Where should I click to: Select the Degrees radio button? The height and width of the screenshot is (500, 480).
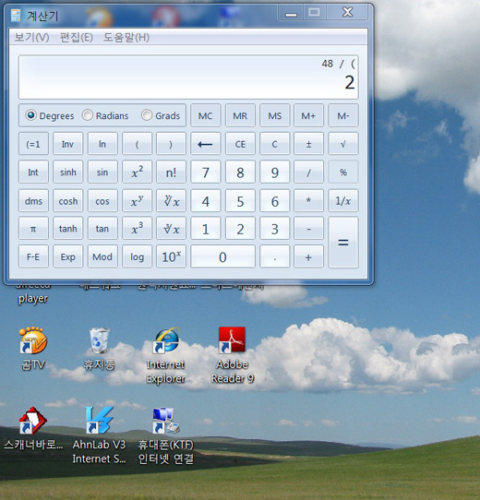click(31, 115)
